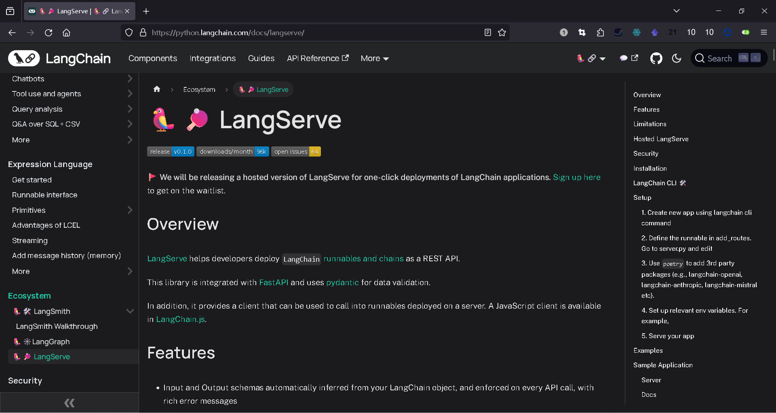The height and width of the screenshot is (413, 776).
Task: Expand the Primitives section
Action: (x=130, y=210)
